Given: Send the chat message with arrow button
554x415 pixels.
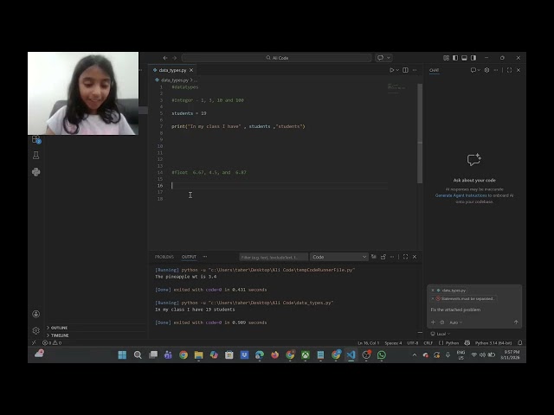Looking at the screenshot, I should (516, 322).
